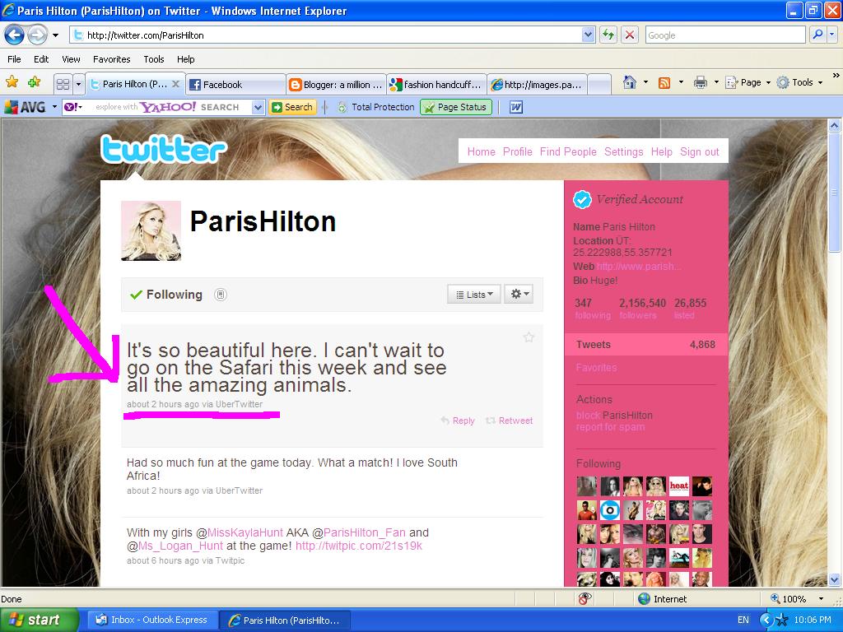The image size is (843, 632).
Task: Click the page scroll down arrow
Action: tap(834, 579)
